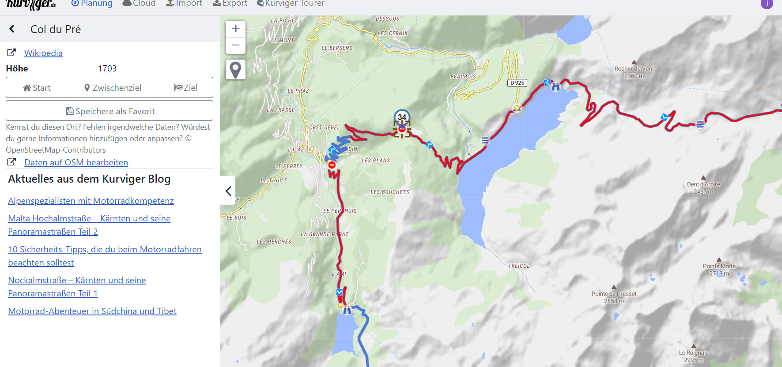Set Col du Pré as Ziel
The height and width of the screenshot is (367, 782).
pos(185,88)
